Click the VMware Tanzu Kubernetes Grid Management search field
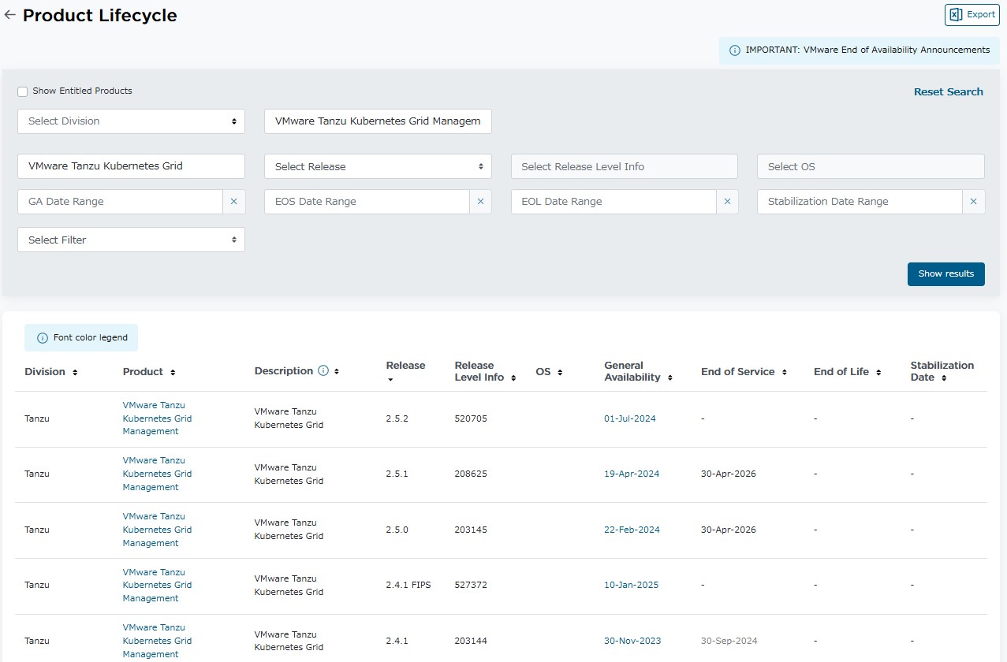The width and height of the screenshot is (1007, 662). coord(378,121)
